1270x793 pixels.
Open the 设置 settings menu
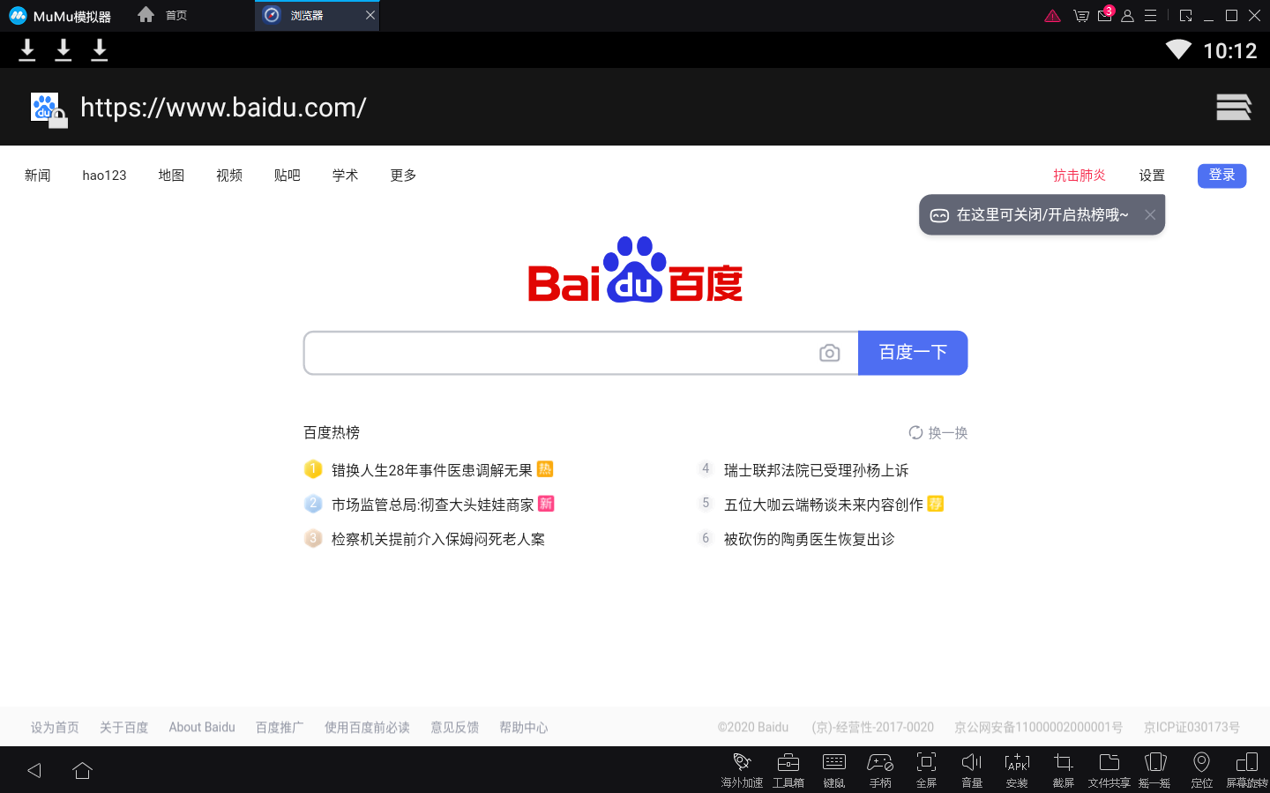click(x=1152, y=176)
